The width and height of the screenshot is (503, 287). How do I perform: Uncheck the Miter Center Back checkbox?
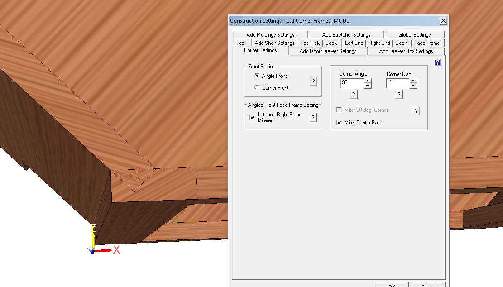click(339, 123)
